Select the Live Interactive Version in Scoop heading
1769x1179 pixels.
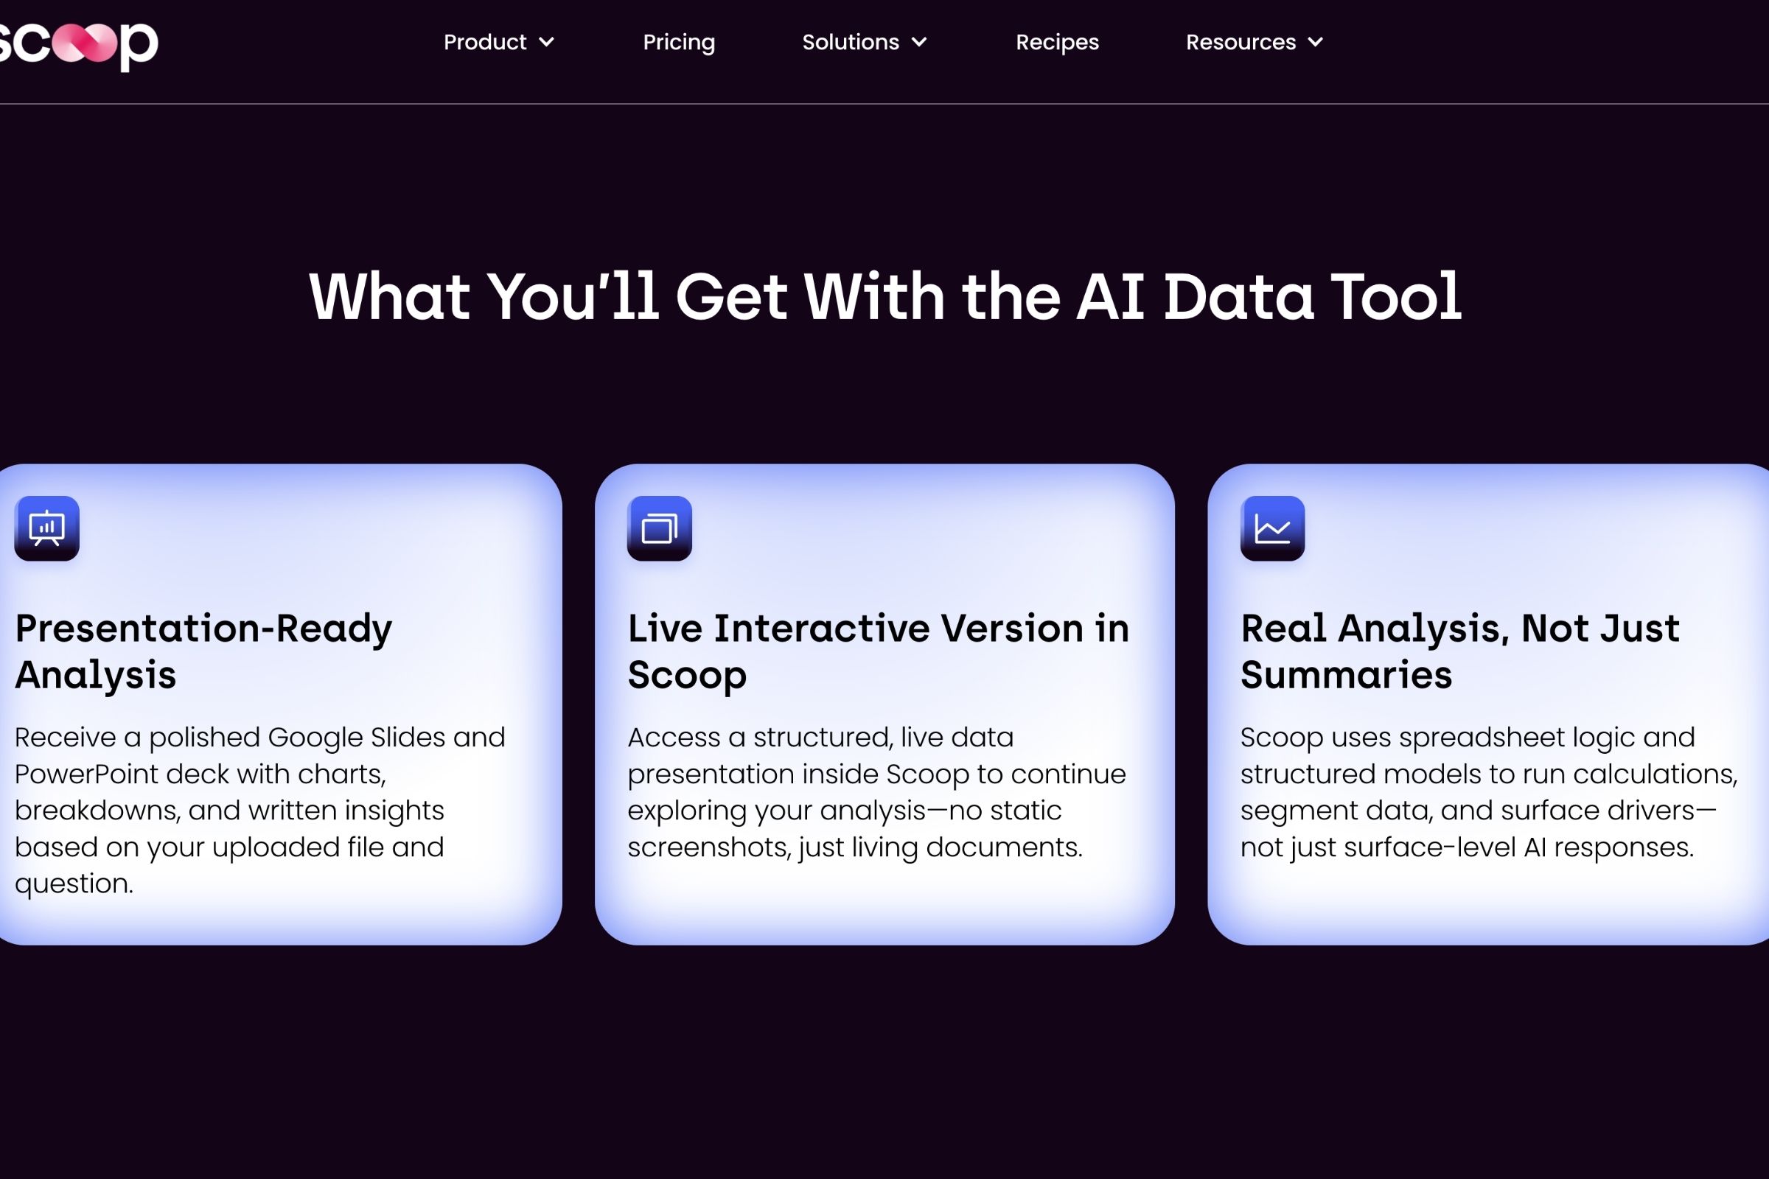tap(879, 651)
